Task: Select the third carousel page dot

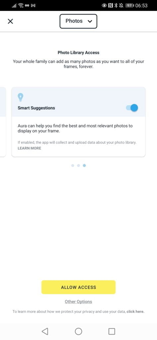Action: (84, 165)
